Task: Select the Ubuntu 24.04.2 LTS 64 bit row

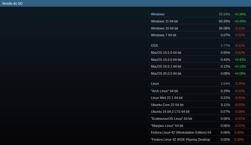Action: pyautogui.click(x=200, y=112)
